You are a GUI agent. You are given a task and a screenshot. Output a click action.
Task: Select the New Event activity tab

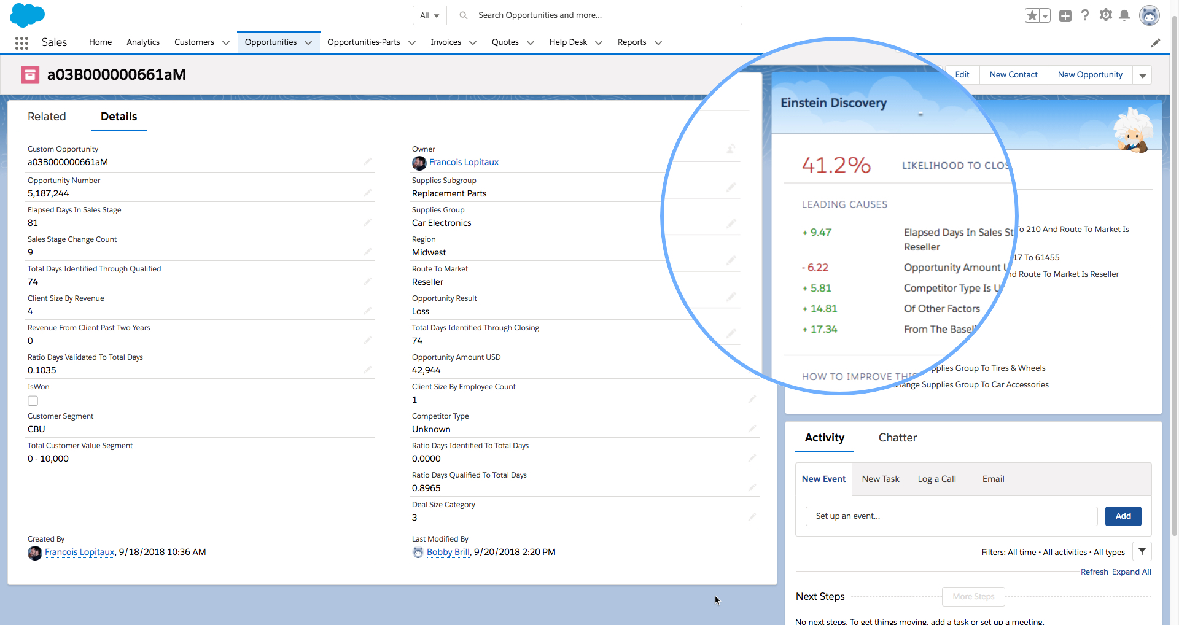click(823, 479)
